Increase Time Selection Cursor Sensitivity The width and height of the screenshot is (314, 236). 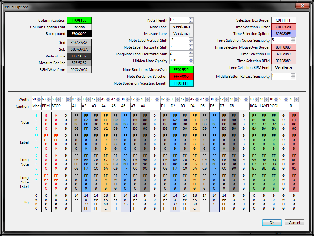(293, 39)
